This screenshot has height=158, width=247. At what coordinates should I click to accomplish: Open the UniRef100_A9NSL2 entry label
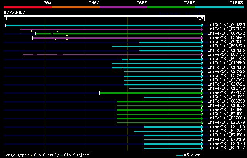pos(226,42)
